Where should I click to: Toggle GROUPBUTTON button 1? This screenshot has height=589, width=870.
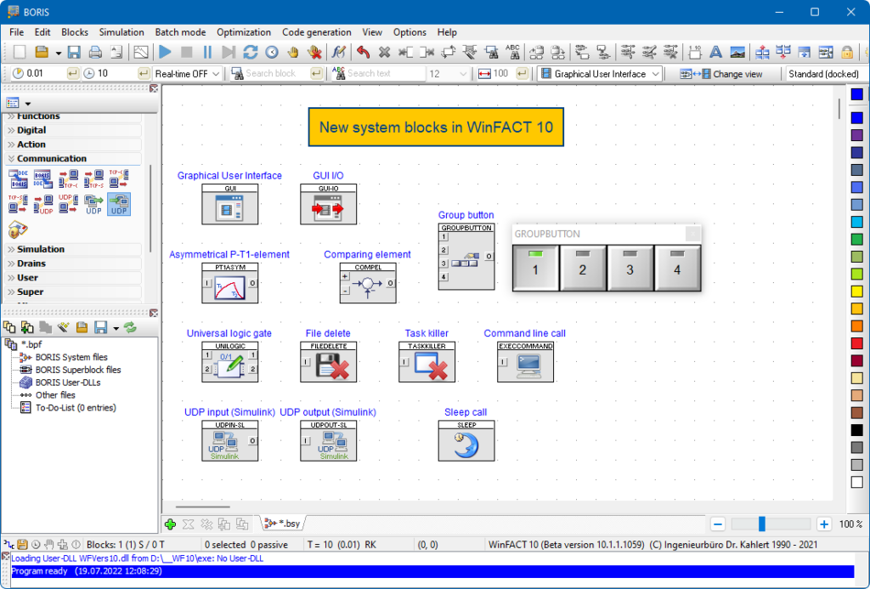tap(535, 268)
